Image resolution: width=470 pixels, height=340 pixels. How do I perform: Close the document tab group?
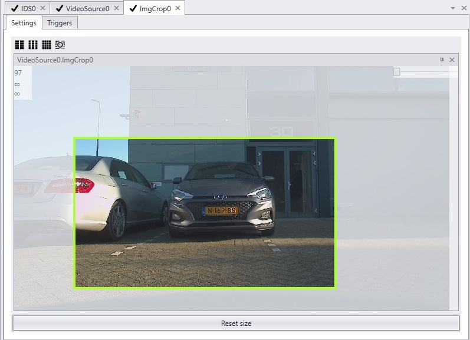pos(464,8)
